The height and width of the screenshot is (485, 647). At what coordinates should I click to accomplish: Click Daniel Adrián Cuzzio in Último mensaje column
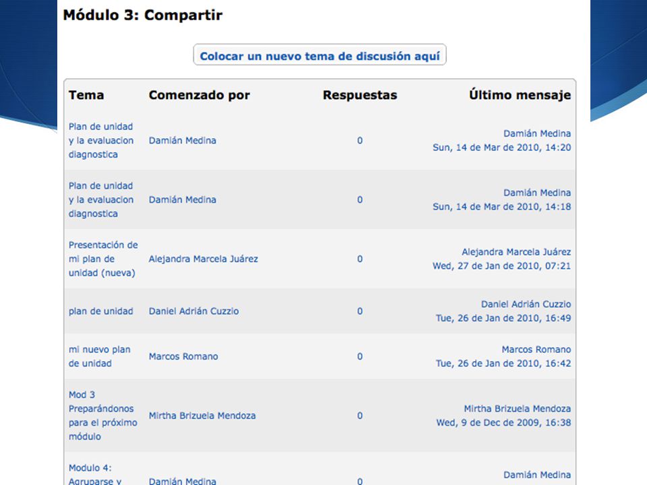tap(526, 304)
